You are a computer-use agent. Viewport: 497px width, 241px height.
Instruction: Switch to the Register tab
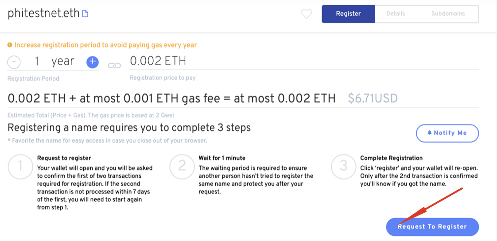pyautogui.click(x=348, y=14)
